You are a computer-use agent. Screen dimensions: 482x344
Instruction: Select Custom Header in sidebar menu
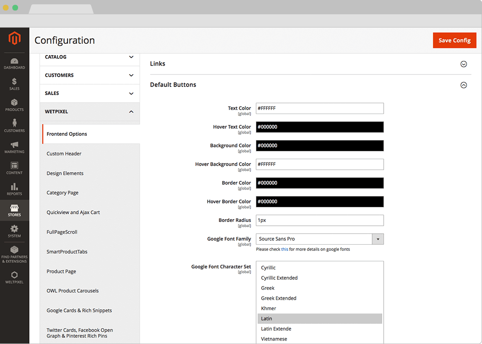pos(64,154)
